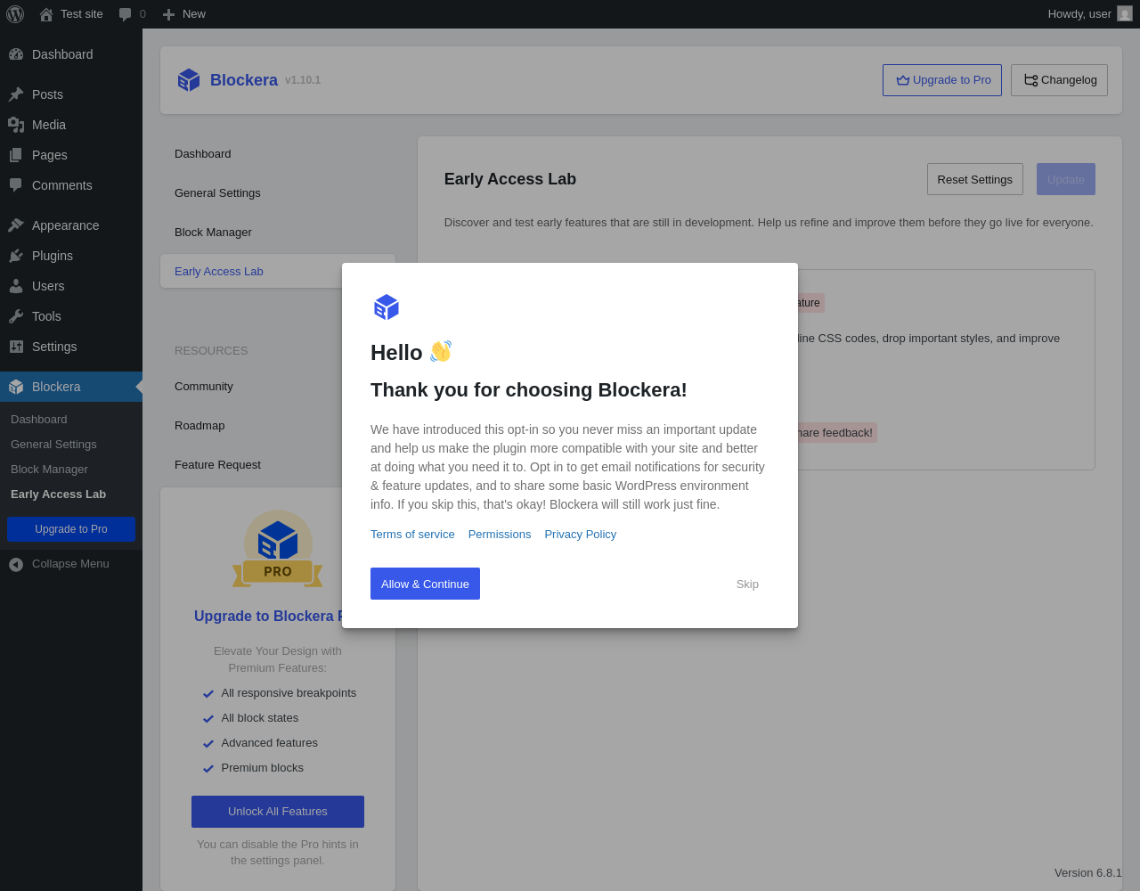
Task: Click Allow & Continue button
Action: point(425,584)
